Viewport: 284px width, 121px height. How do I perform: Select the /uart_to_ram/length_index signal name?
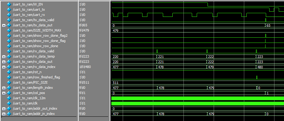coord(33,88)
